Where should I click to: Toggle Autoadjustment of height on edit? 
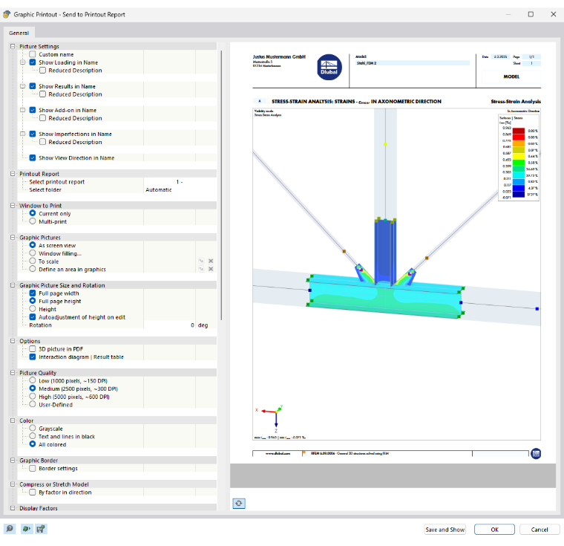33,317
